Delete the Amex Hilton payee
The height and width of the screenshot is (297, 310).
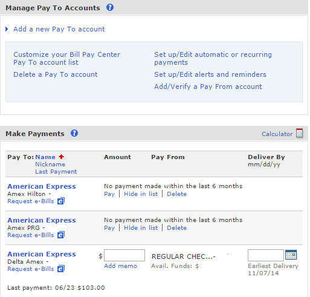click(x=176, y=194)
